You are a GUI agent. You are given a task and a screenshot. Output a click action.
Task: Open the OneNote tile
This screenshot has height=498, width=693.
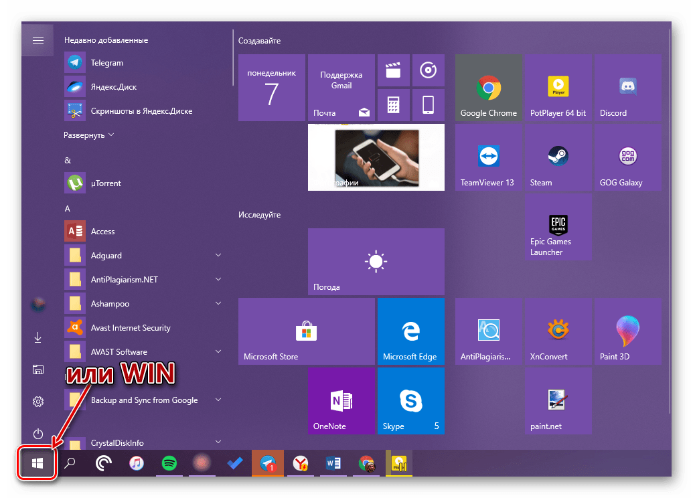(x=341, y=401)
